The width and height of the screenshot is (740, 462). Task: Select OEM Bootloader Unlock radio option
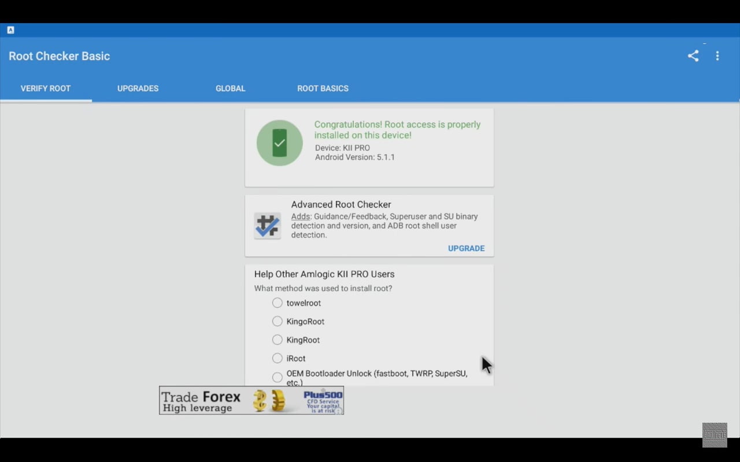[x=277, y=378]
